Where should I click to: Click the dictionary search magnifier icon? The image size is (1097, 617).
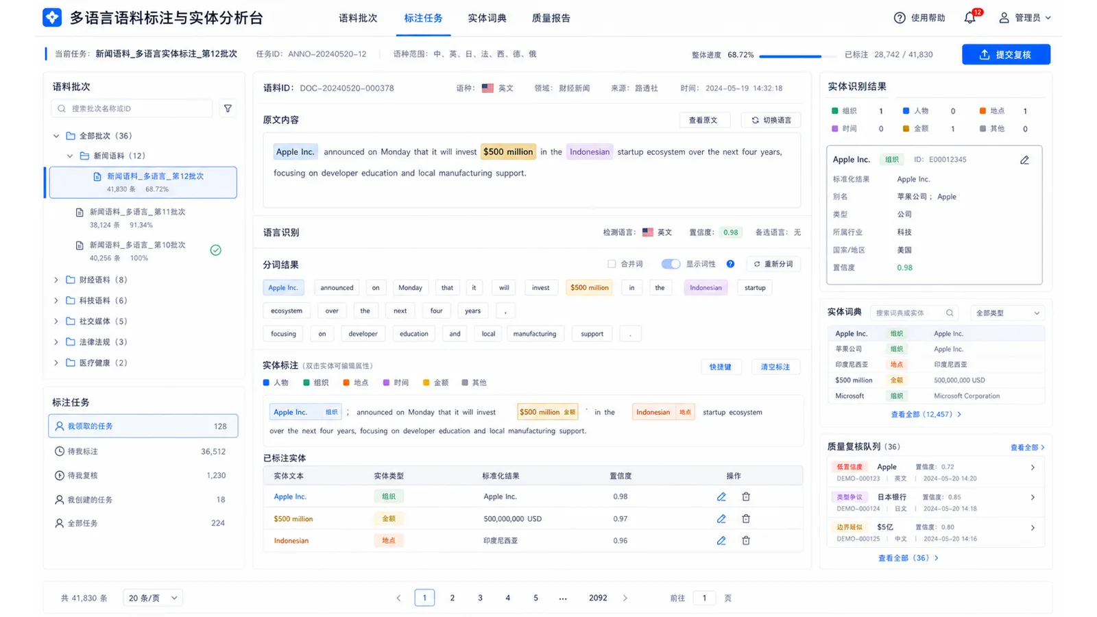(950, 313)
